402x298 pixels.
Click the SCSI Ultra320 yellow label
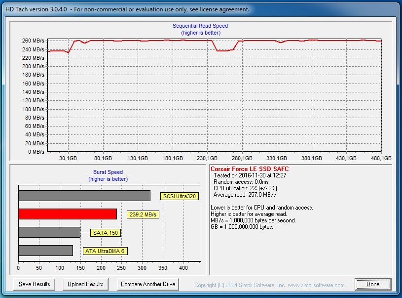pyautogui.click(x=180, y=196)
